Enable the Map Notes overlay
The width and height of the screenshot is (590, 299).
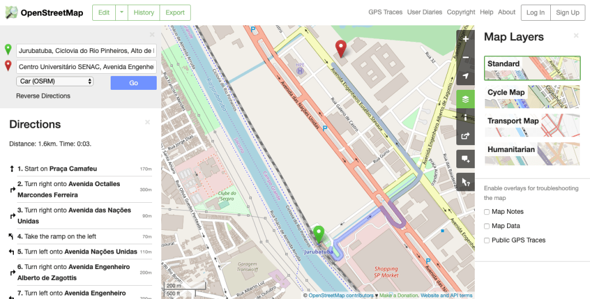[x=487, y=211]
